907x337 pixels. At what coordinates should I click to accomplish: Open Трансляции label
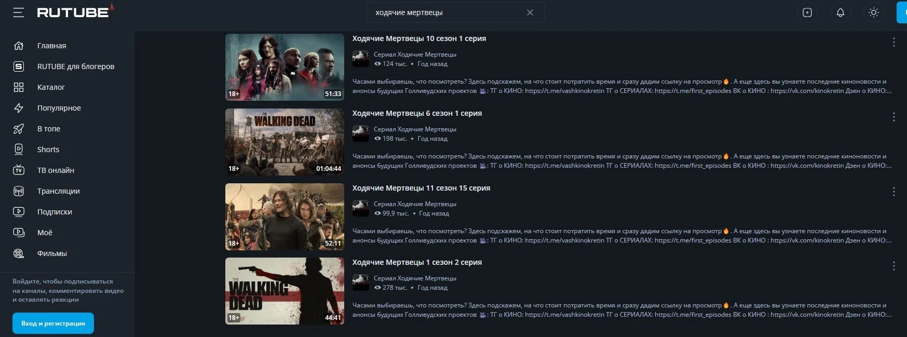pos(59,191)
